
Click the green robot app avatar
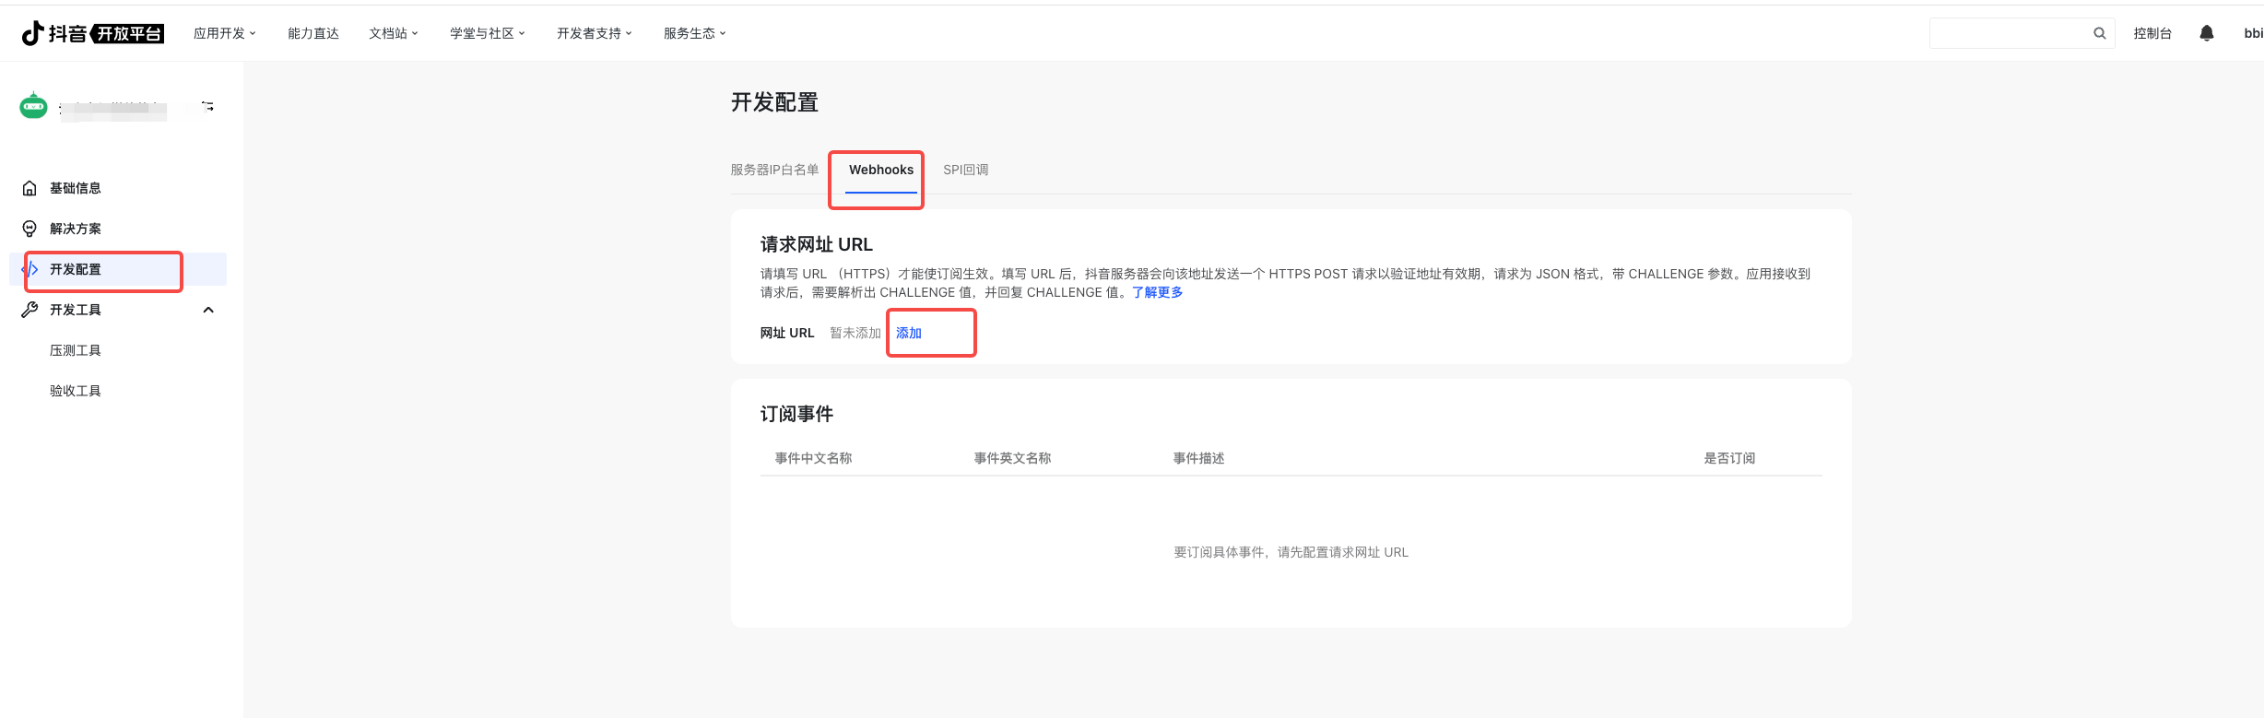pos(33,106)
